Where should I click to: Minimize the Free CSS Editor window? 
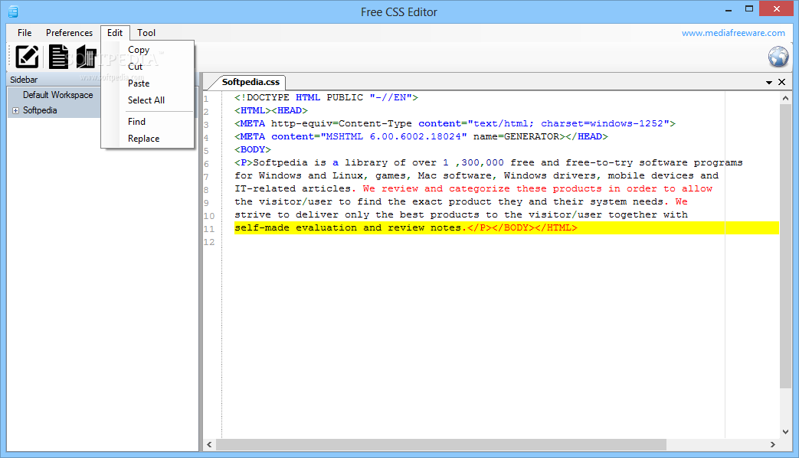click(729, 10)
